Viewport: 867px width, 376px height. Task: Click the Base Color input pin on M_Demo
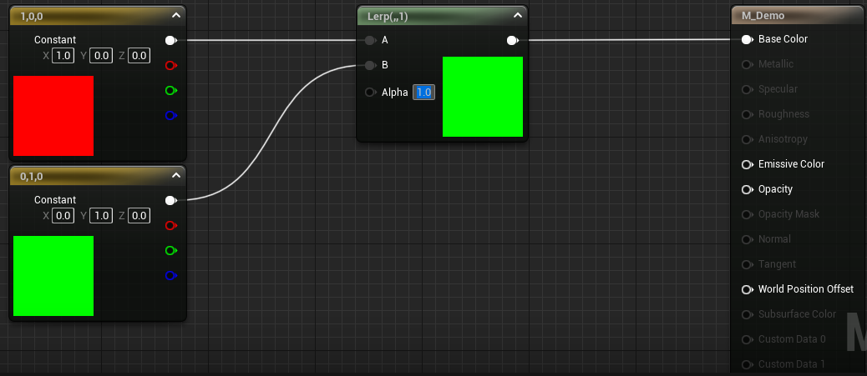[747, 39]
